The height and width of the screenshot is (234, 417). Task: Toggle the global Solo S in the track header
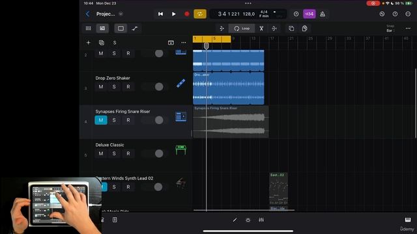(x=115, y=43)
